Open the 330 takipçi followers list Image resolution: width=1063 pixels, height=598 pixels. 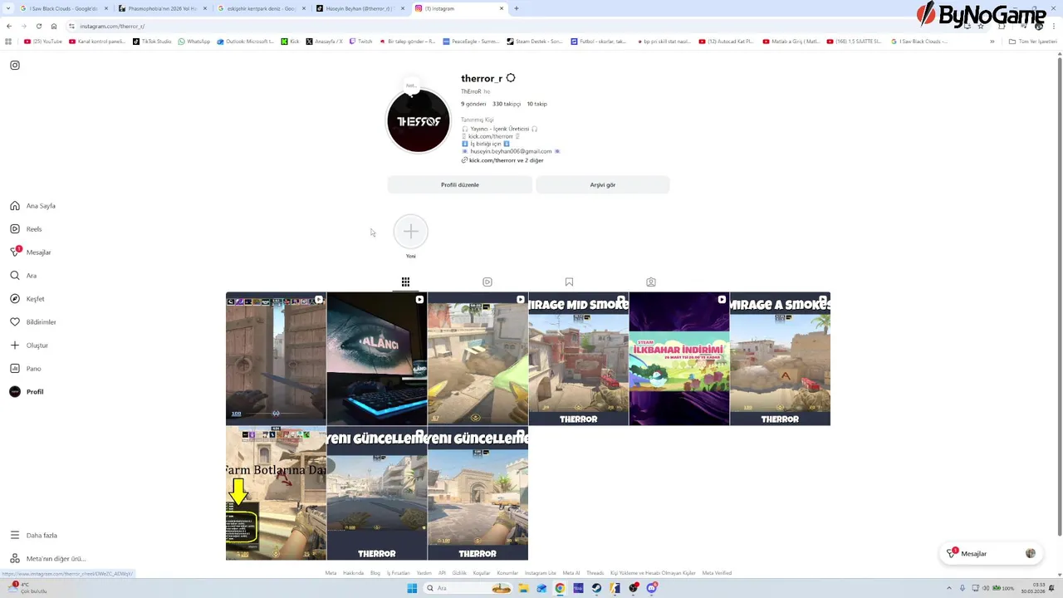click(507, 104)
